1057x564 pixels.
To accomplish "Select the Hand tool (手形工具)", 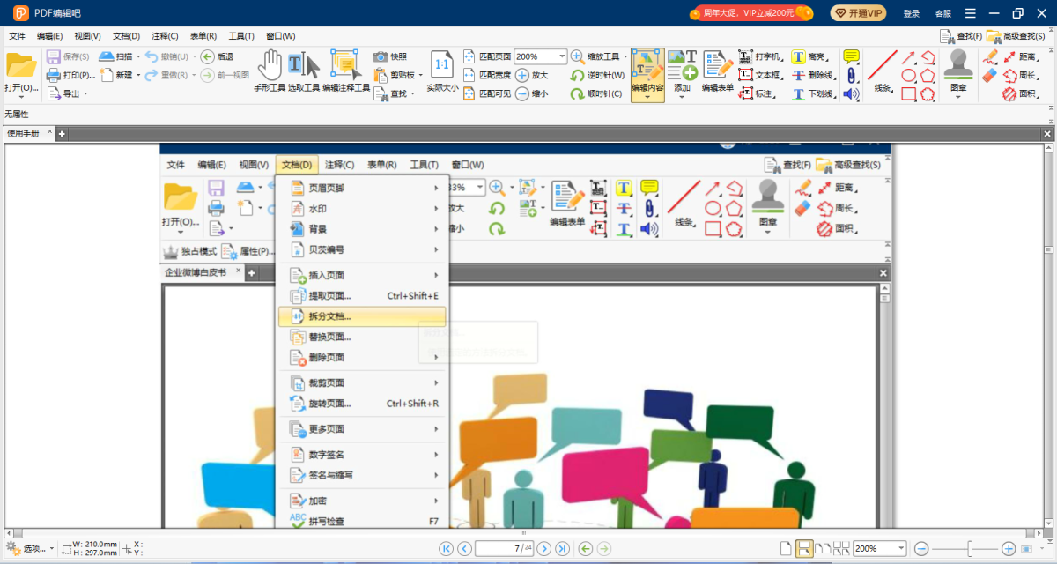I will [x=270, y=69].
